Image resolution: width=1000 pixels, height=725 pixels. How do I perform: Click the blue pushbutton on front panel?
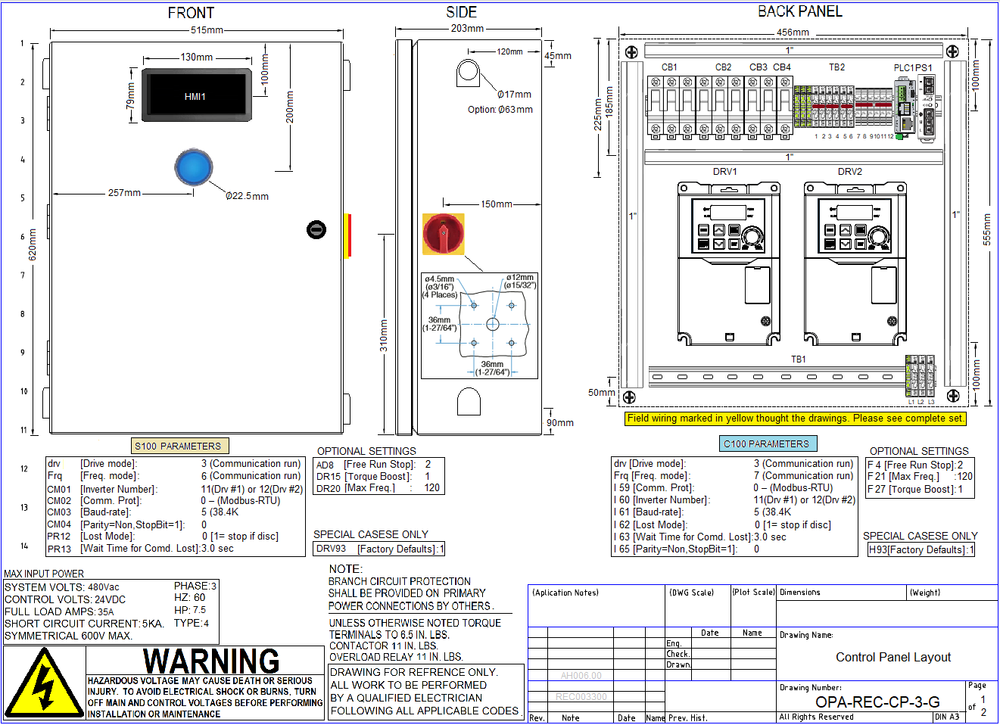coord(193,167)
